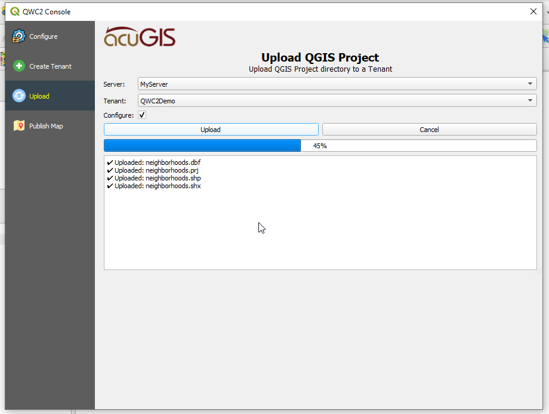Click checkmark beside neighborhoods.dbf
549x414 pixels.
tap(110, 162)
